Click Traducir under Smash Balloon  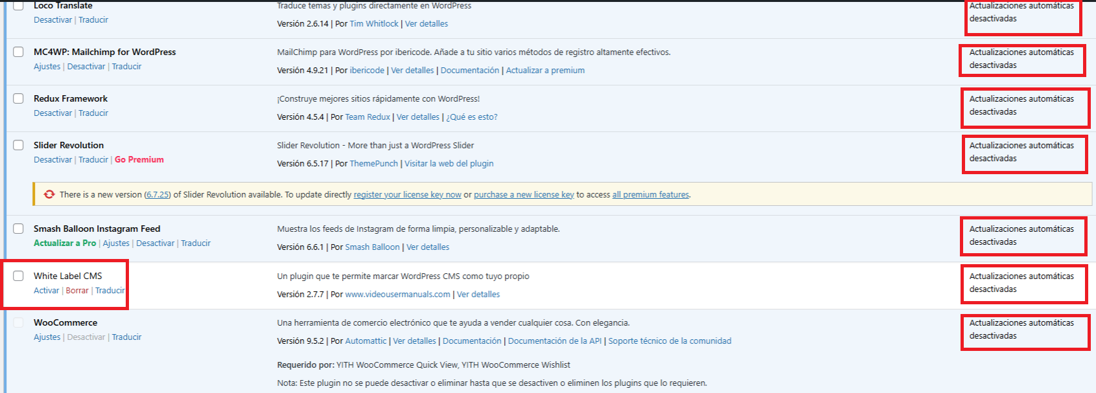pos(196,243)
